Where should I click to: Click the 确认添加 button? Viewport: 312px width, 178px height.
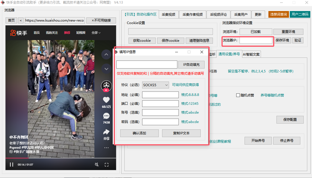tap(140, 133)
